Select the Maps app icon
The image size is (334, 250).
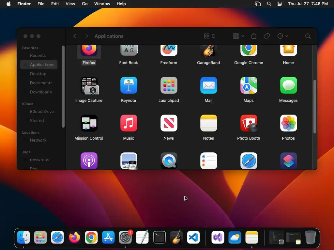(x=249, y=85)
